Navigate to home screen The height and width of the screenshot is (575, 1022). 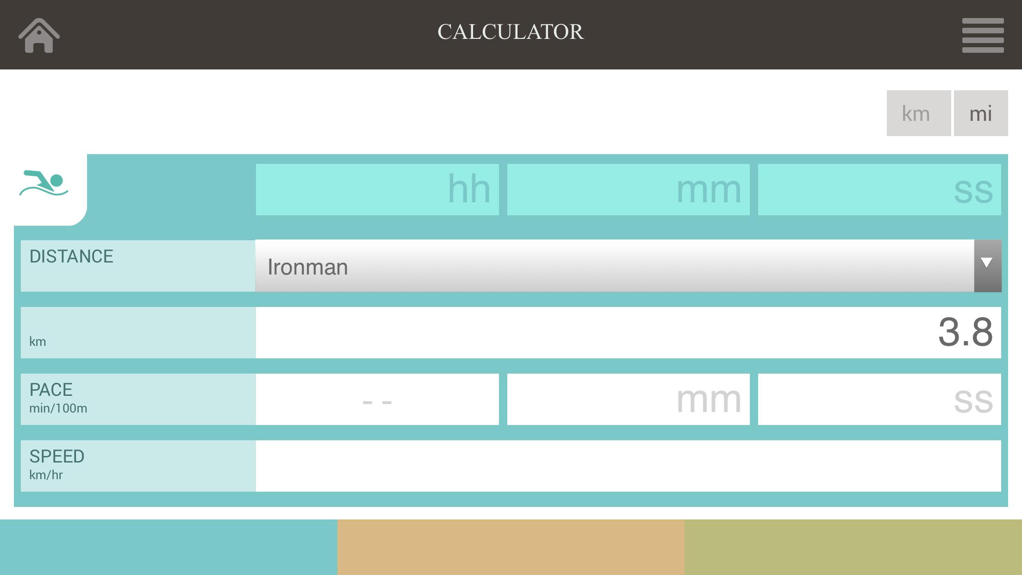(38, 34)
